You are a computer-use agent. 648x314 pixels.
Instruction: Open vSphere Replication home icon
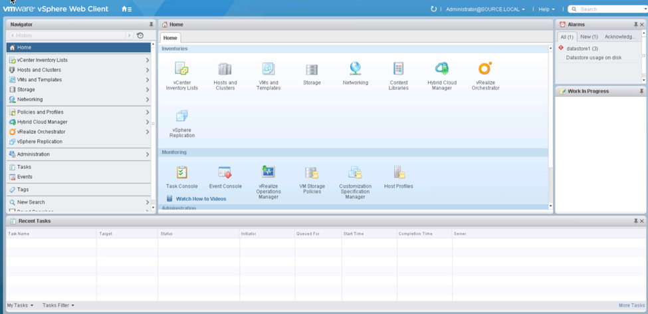(x=182, y=116)
